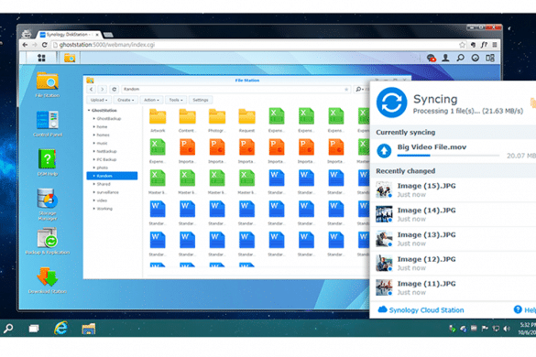Open the DSM Help desktop shortcut
Viewport: 536px width, 357px height.
[48, 162]
